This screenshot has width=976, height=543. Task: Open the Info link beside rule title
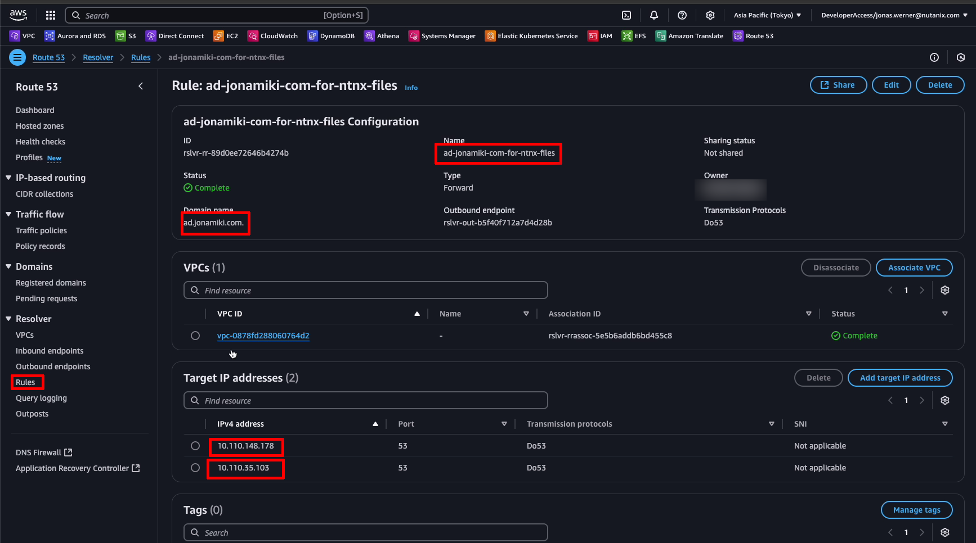click(411, 88)
